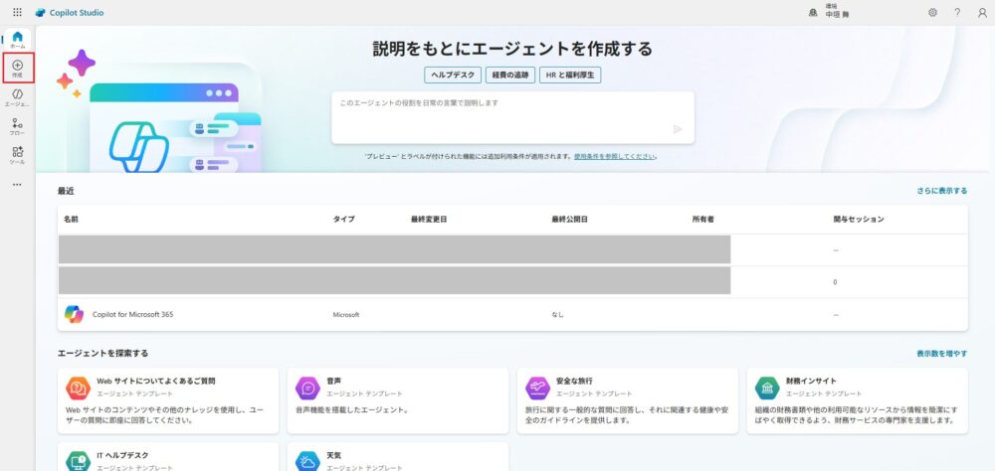Screen dimensions: 995x471
Task: Open 作成 in the left sidebar
Action: click(x=17, y=69)
